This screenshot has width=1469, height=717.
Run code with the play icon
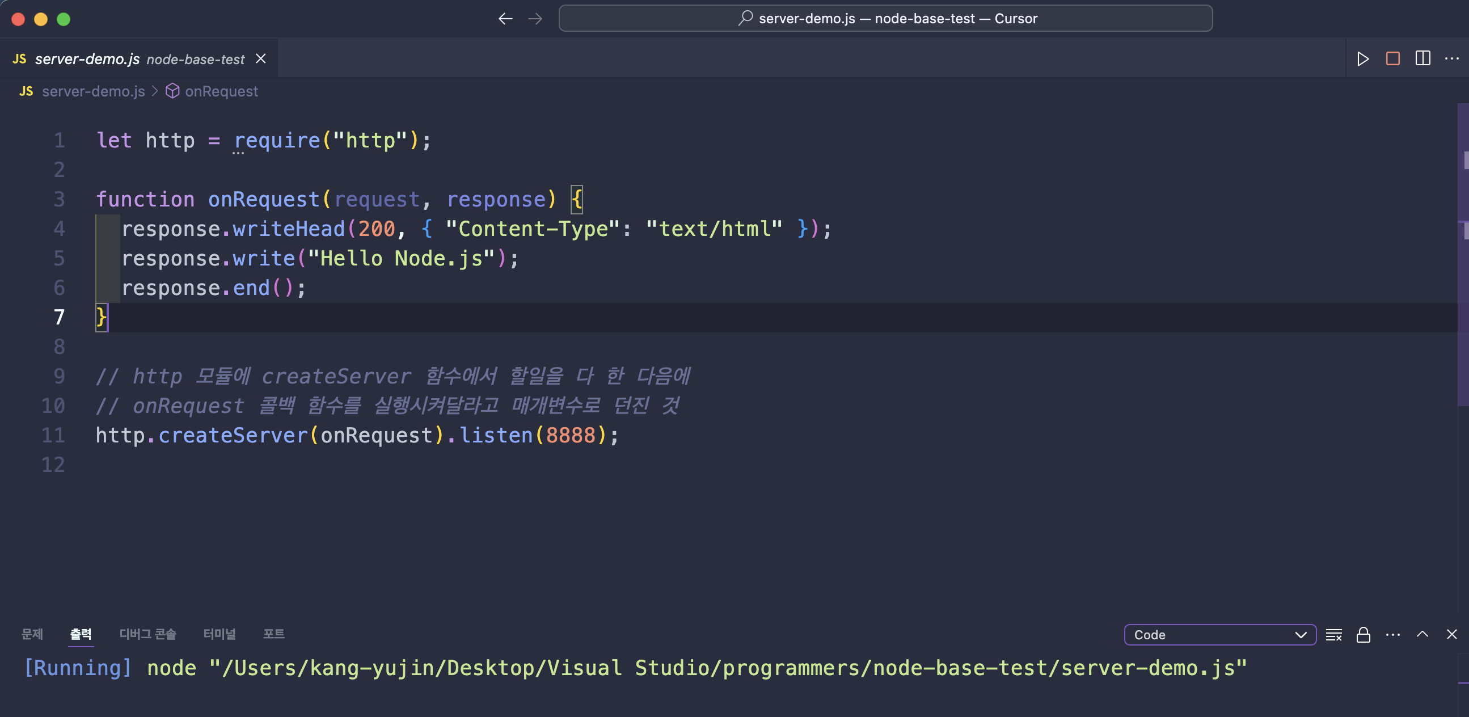(1363, 59)
